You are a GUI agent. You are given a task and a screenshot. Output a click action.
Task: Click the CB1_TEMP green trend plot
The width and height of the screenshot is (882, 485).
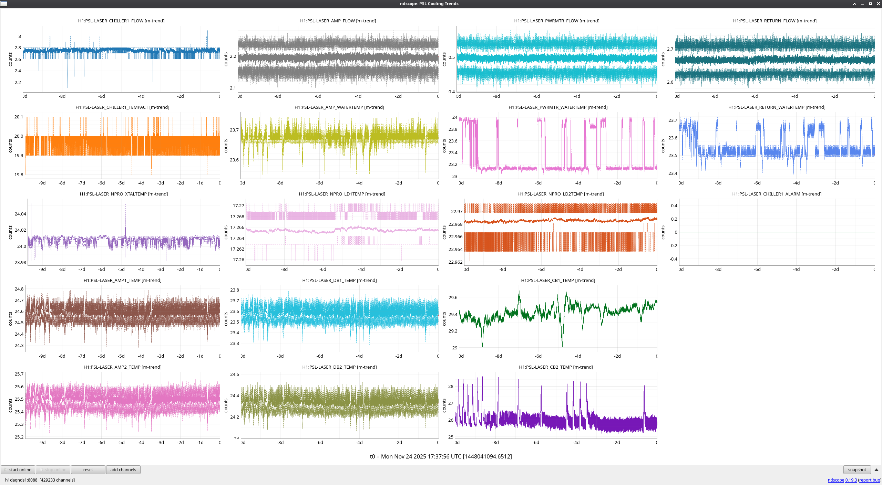coord(558,318)
